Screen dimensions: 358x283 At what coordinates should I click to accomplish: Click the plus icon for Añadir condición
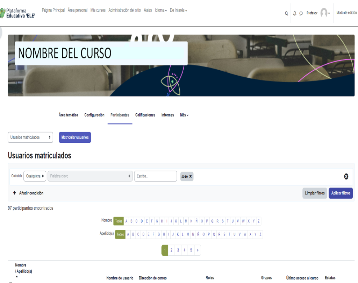[x=15, y=193]
